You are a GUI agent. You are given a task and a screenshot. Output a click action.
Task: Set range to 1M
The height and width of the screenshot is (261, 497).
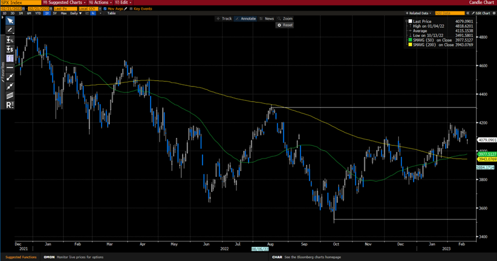point(21,13)
